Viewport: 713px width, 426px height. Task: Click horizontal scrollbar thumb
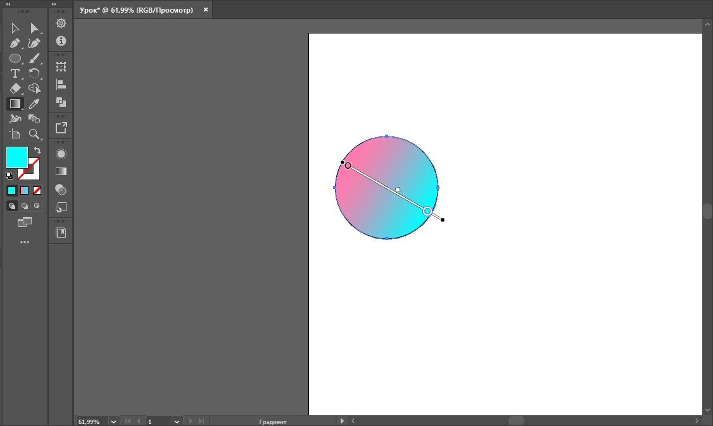(516, 421)
